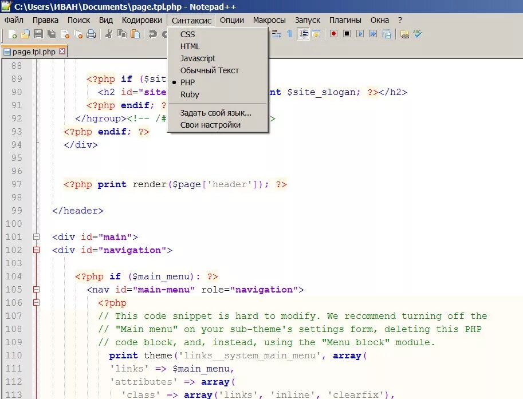The image size is (523, 399).
Task: Click the "Menu block" text in line 109
Action: [356, 342]
